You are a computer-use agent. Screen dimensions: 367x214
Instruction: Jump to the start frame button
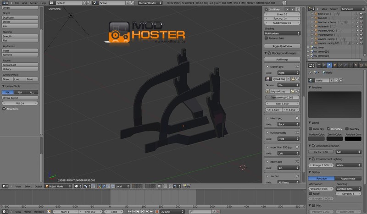(129, 212)
